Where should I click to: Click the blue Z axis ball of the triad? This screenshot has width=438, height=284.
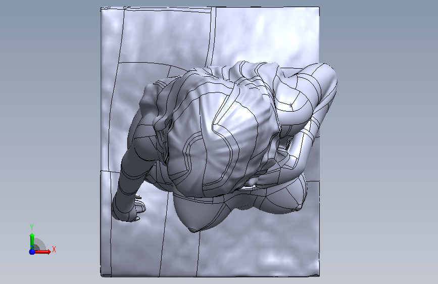tap(32, 252)
